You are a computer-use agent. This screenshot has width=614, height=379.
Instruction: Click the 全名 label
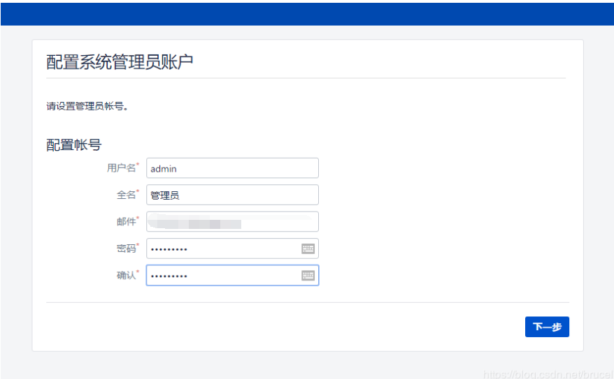point(126,195)
